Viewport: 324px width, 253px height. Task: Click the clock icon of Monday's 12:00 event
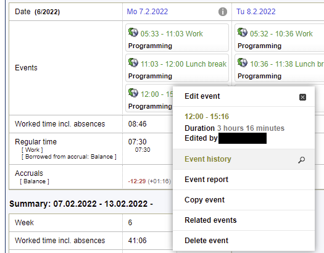click(133, 93)
